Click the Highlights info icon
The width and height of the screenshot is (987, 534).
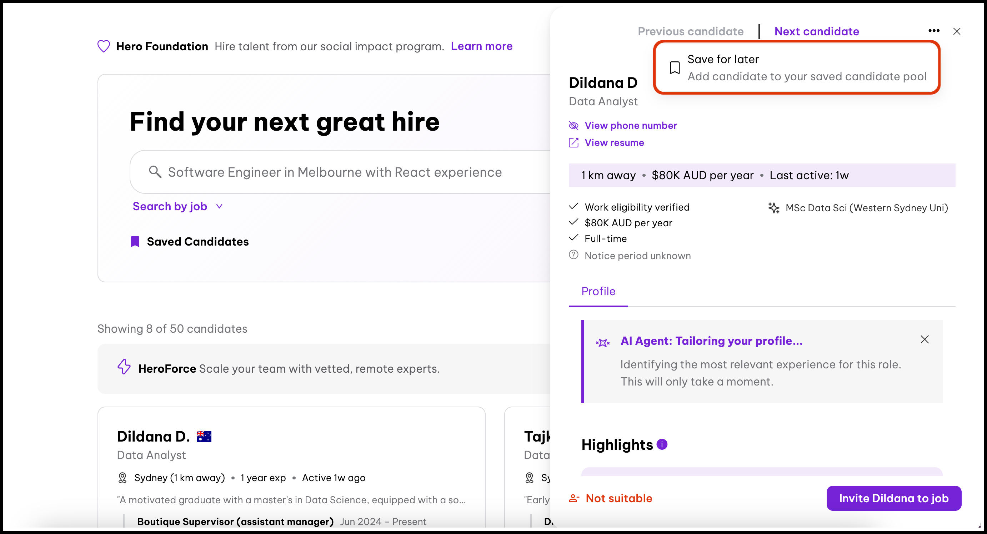click(662, 444)
